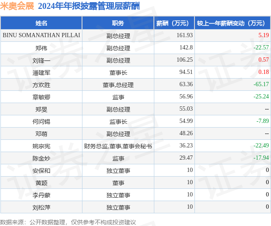Click the 较上一年薪酬变动（万元）header
Image resolution: width=271 pixels, height=226 pixels.
point(233,23)
